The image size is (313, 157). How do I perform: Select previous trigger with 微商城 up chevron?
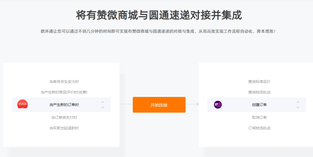(x=103, y=102)
